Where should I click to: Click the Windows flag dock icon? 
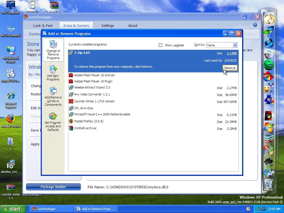click(269, 127)
